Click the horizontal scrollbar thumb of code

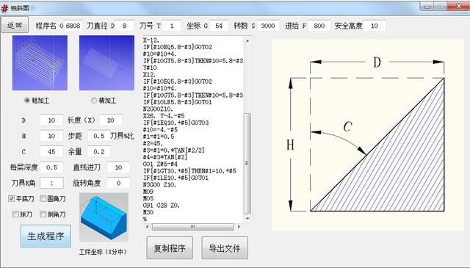pos(192,227)
